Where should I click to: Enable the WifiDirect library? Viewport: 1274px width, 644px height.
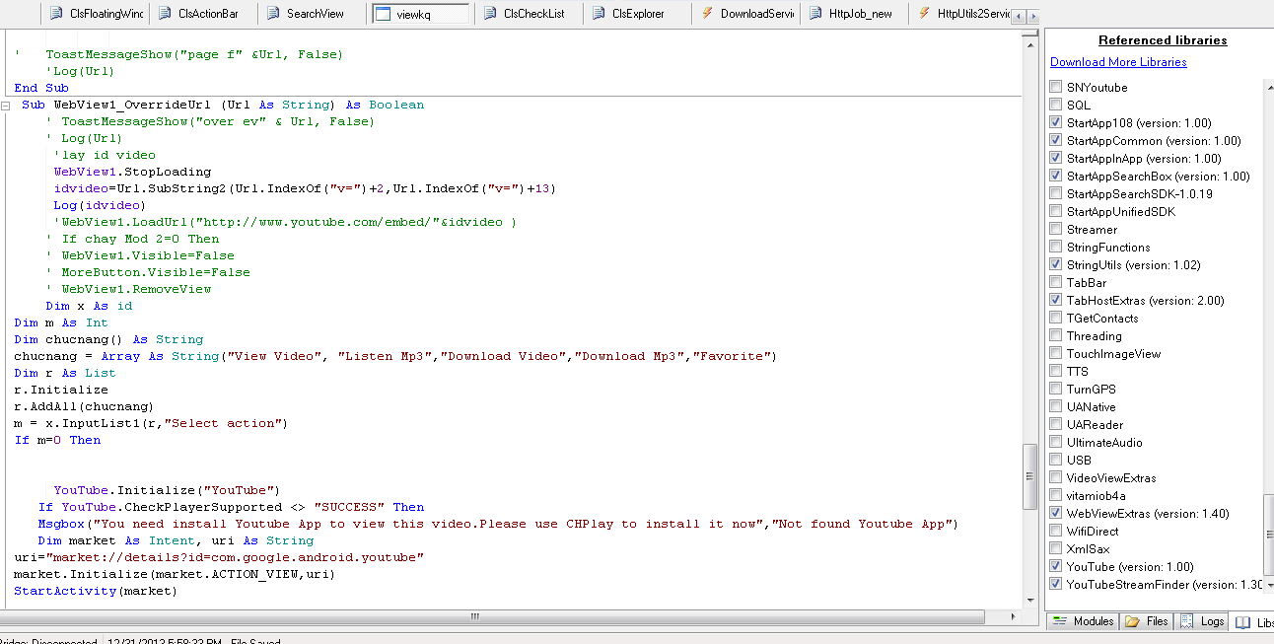coord(1056,531)
